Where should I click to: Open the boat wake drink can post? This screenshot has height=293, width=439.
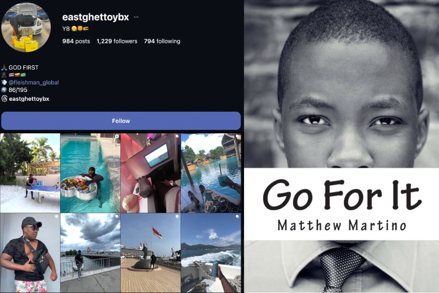(211, 253)
